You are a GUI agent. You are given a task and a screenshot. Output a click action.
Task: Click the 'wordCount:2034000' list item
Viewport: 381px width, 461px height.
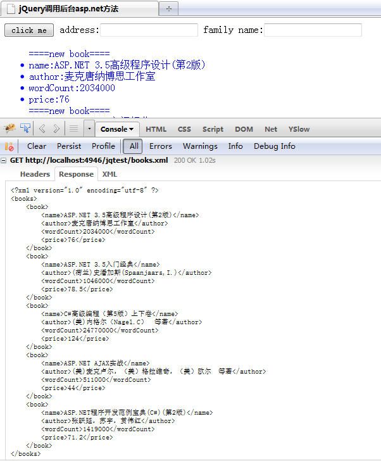[72, 88]
